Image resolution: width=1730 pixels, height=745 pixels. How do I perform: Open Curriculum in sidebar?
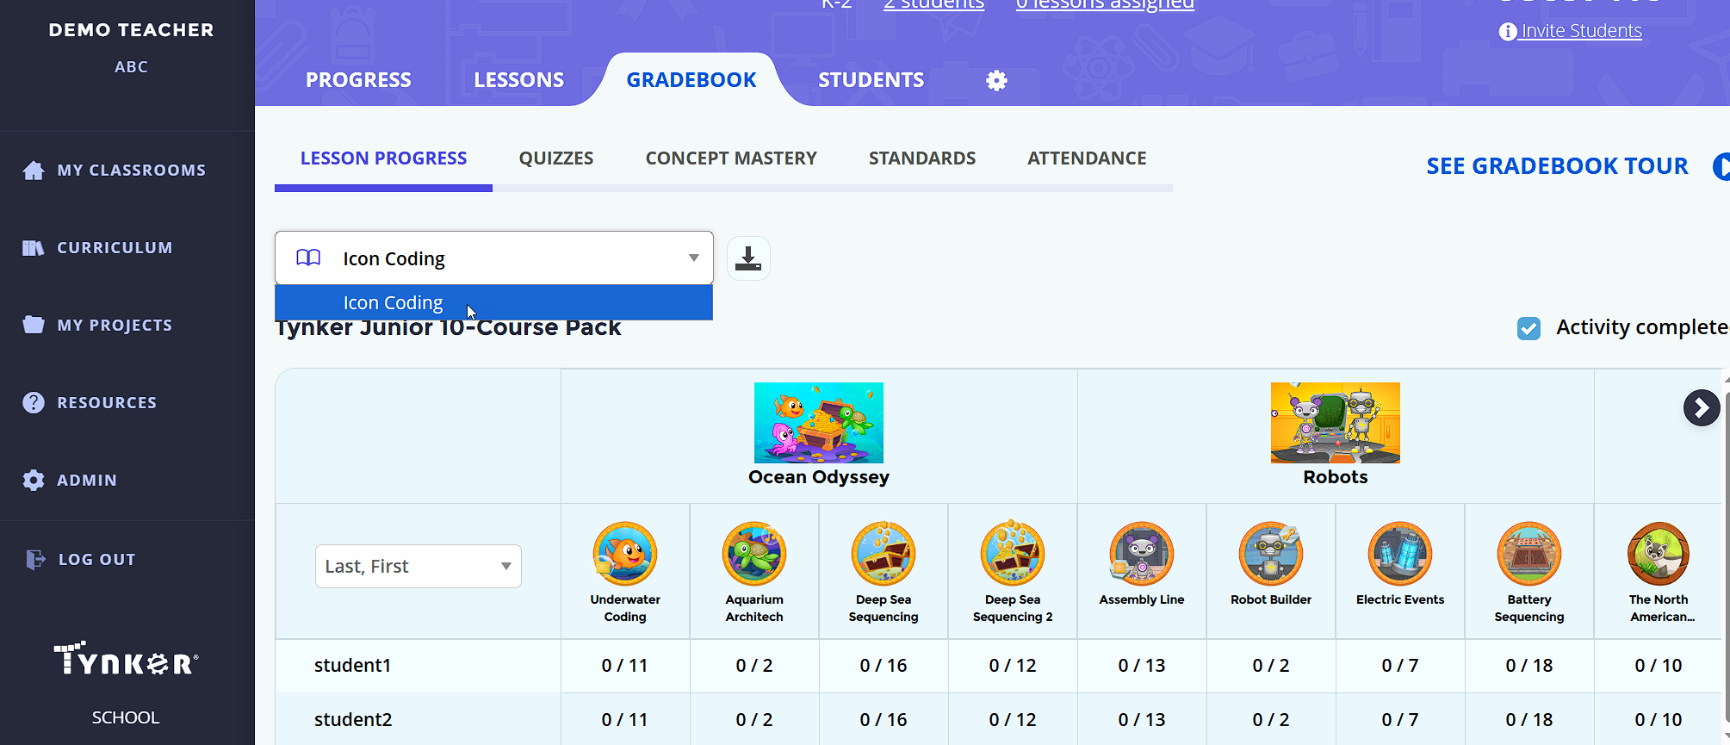pyautogui.click(x=115, y=248)
